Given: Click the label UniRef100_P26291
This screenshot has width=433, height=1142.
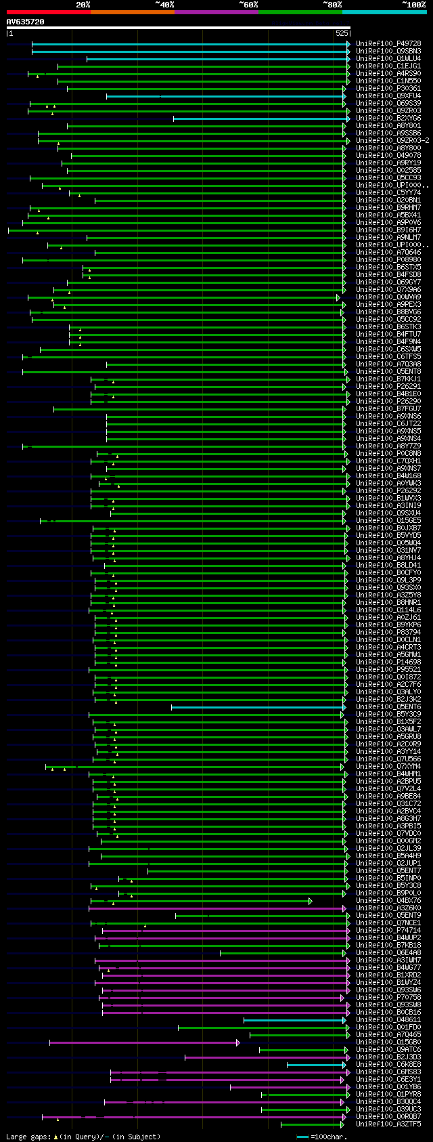Looking at the screenshot, I should pos(388,386).
